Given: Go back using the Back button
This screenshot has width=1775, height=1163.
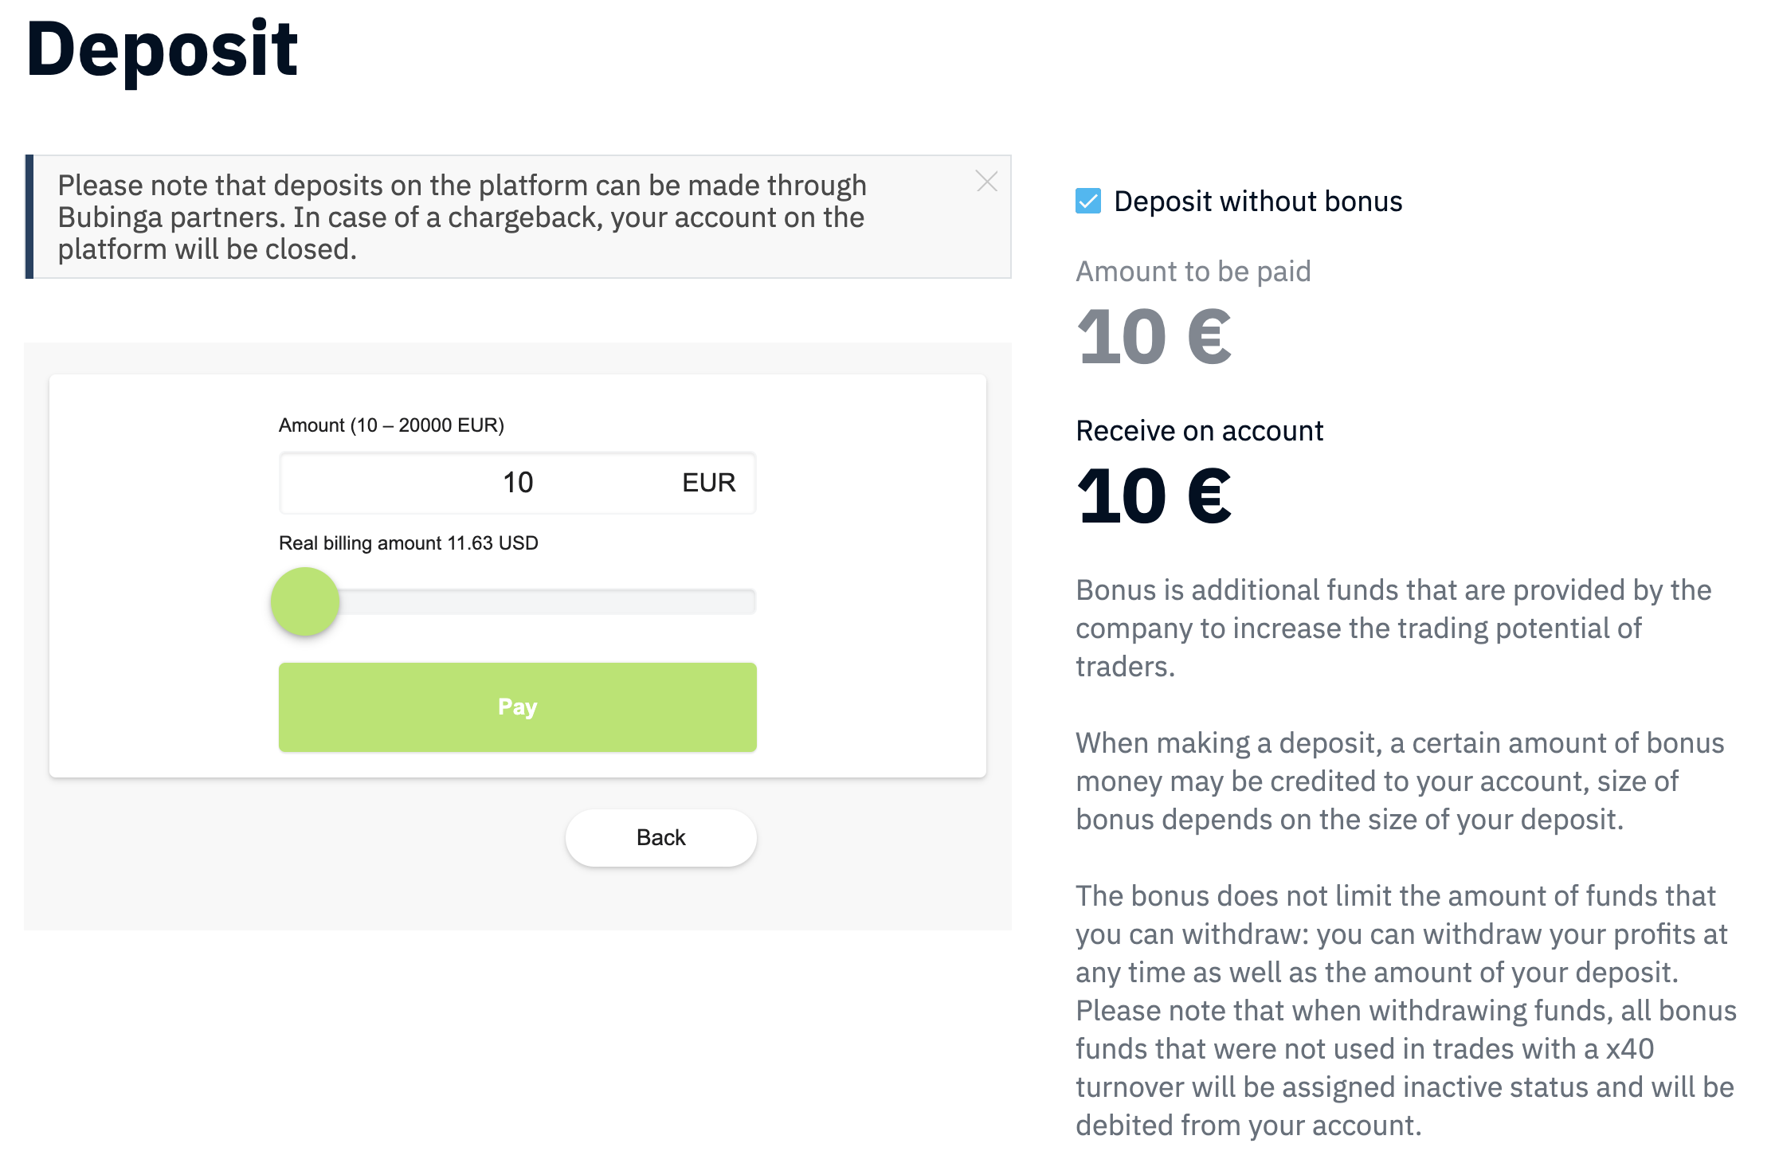Looking at the screenshot, I should pos(660,837).
